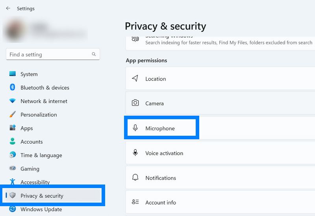The image size is (315, 216).
Task: Click the search magnifier icon
Action: [94, 54]
